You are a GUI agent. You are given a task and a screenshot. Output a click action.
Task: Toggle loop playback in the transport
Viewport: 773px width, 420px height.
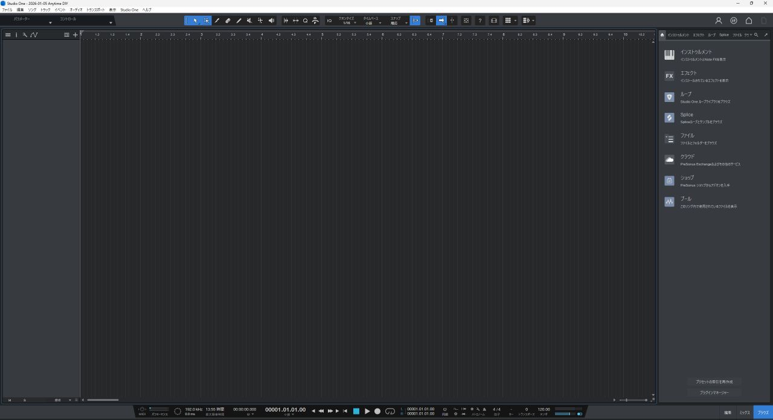390,411
